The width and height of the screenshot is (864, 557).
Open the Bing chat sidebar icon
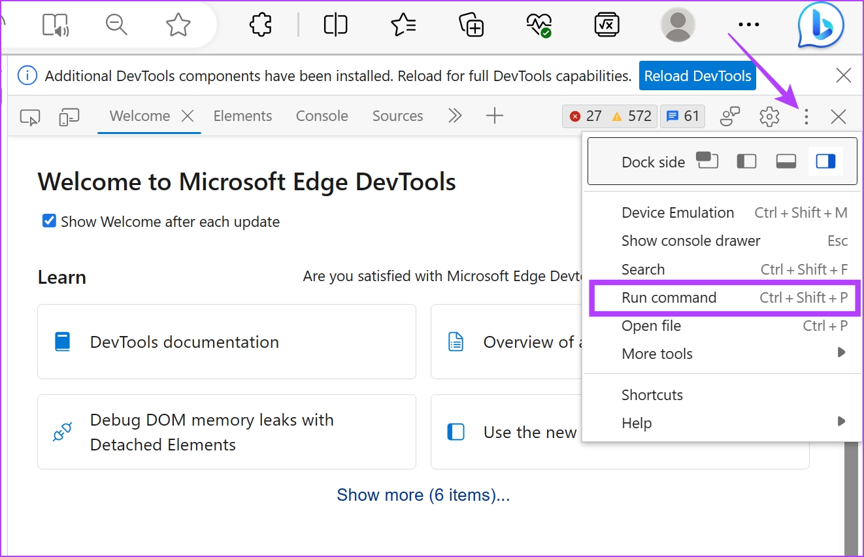821,25
